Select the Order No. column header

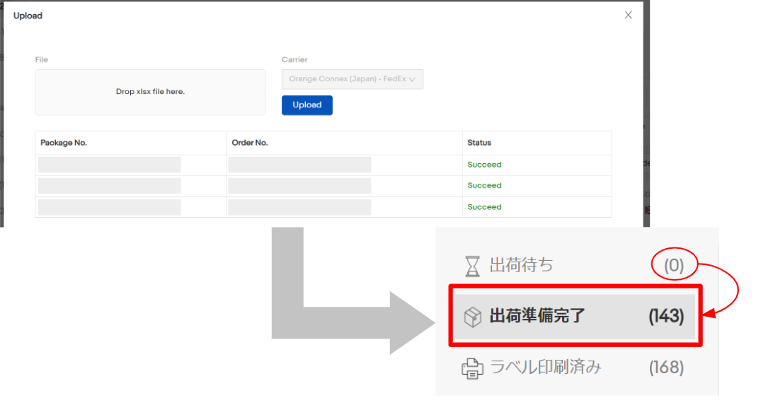point(250,143)
